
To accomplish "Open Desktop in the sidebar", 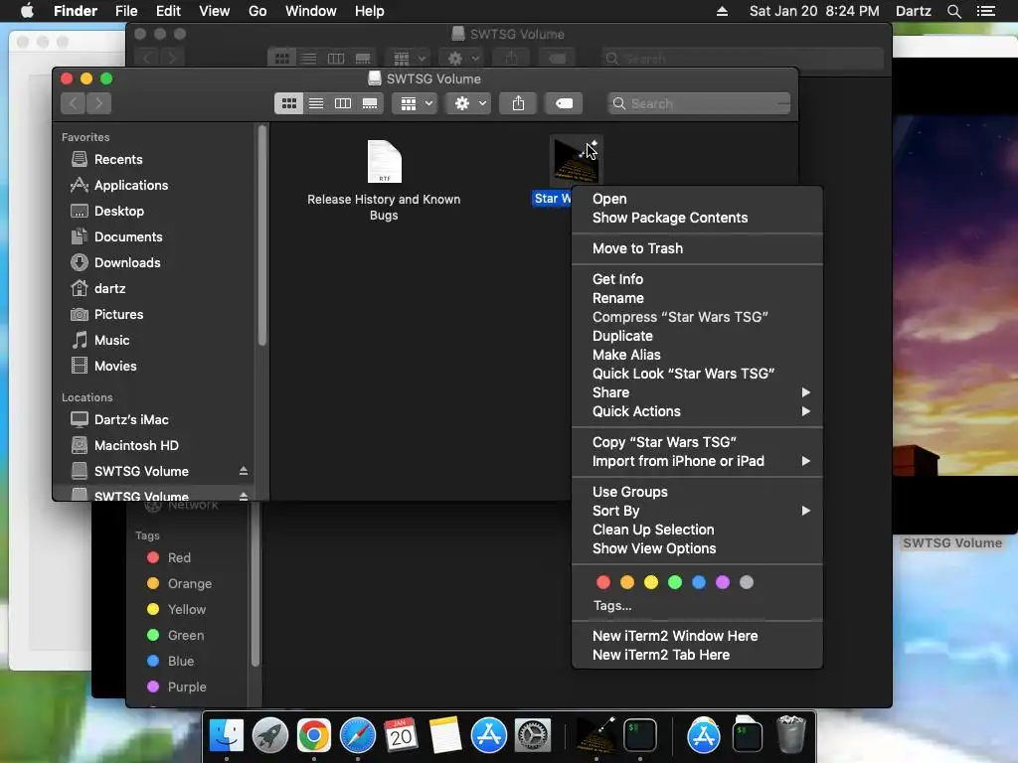I will pyautogui.click(x=119, y=211).
